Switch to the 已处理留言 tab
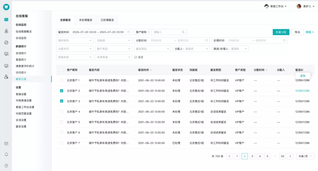Image resolution: width=318 pixels, height=171 pixels. (x=107, y=20)
